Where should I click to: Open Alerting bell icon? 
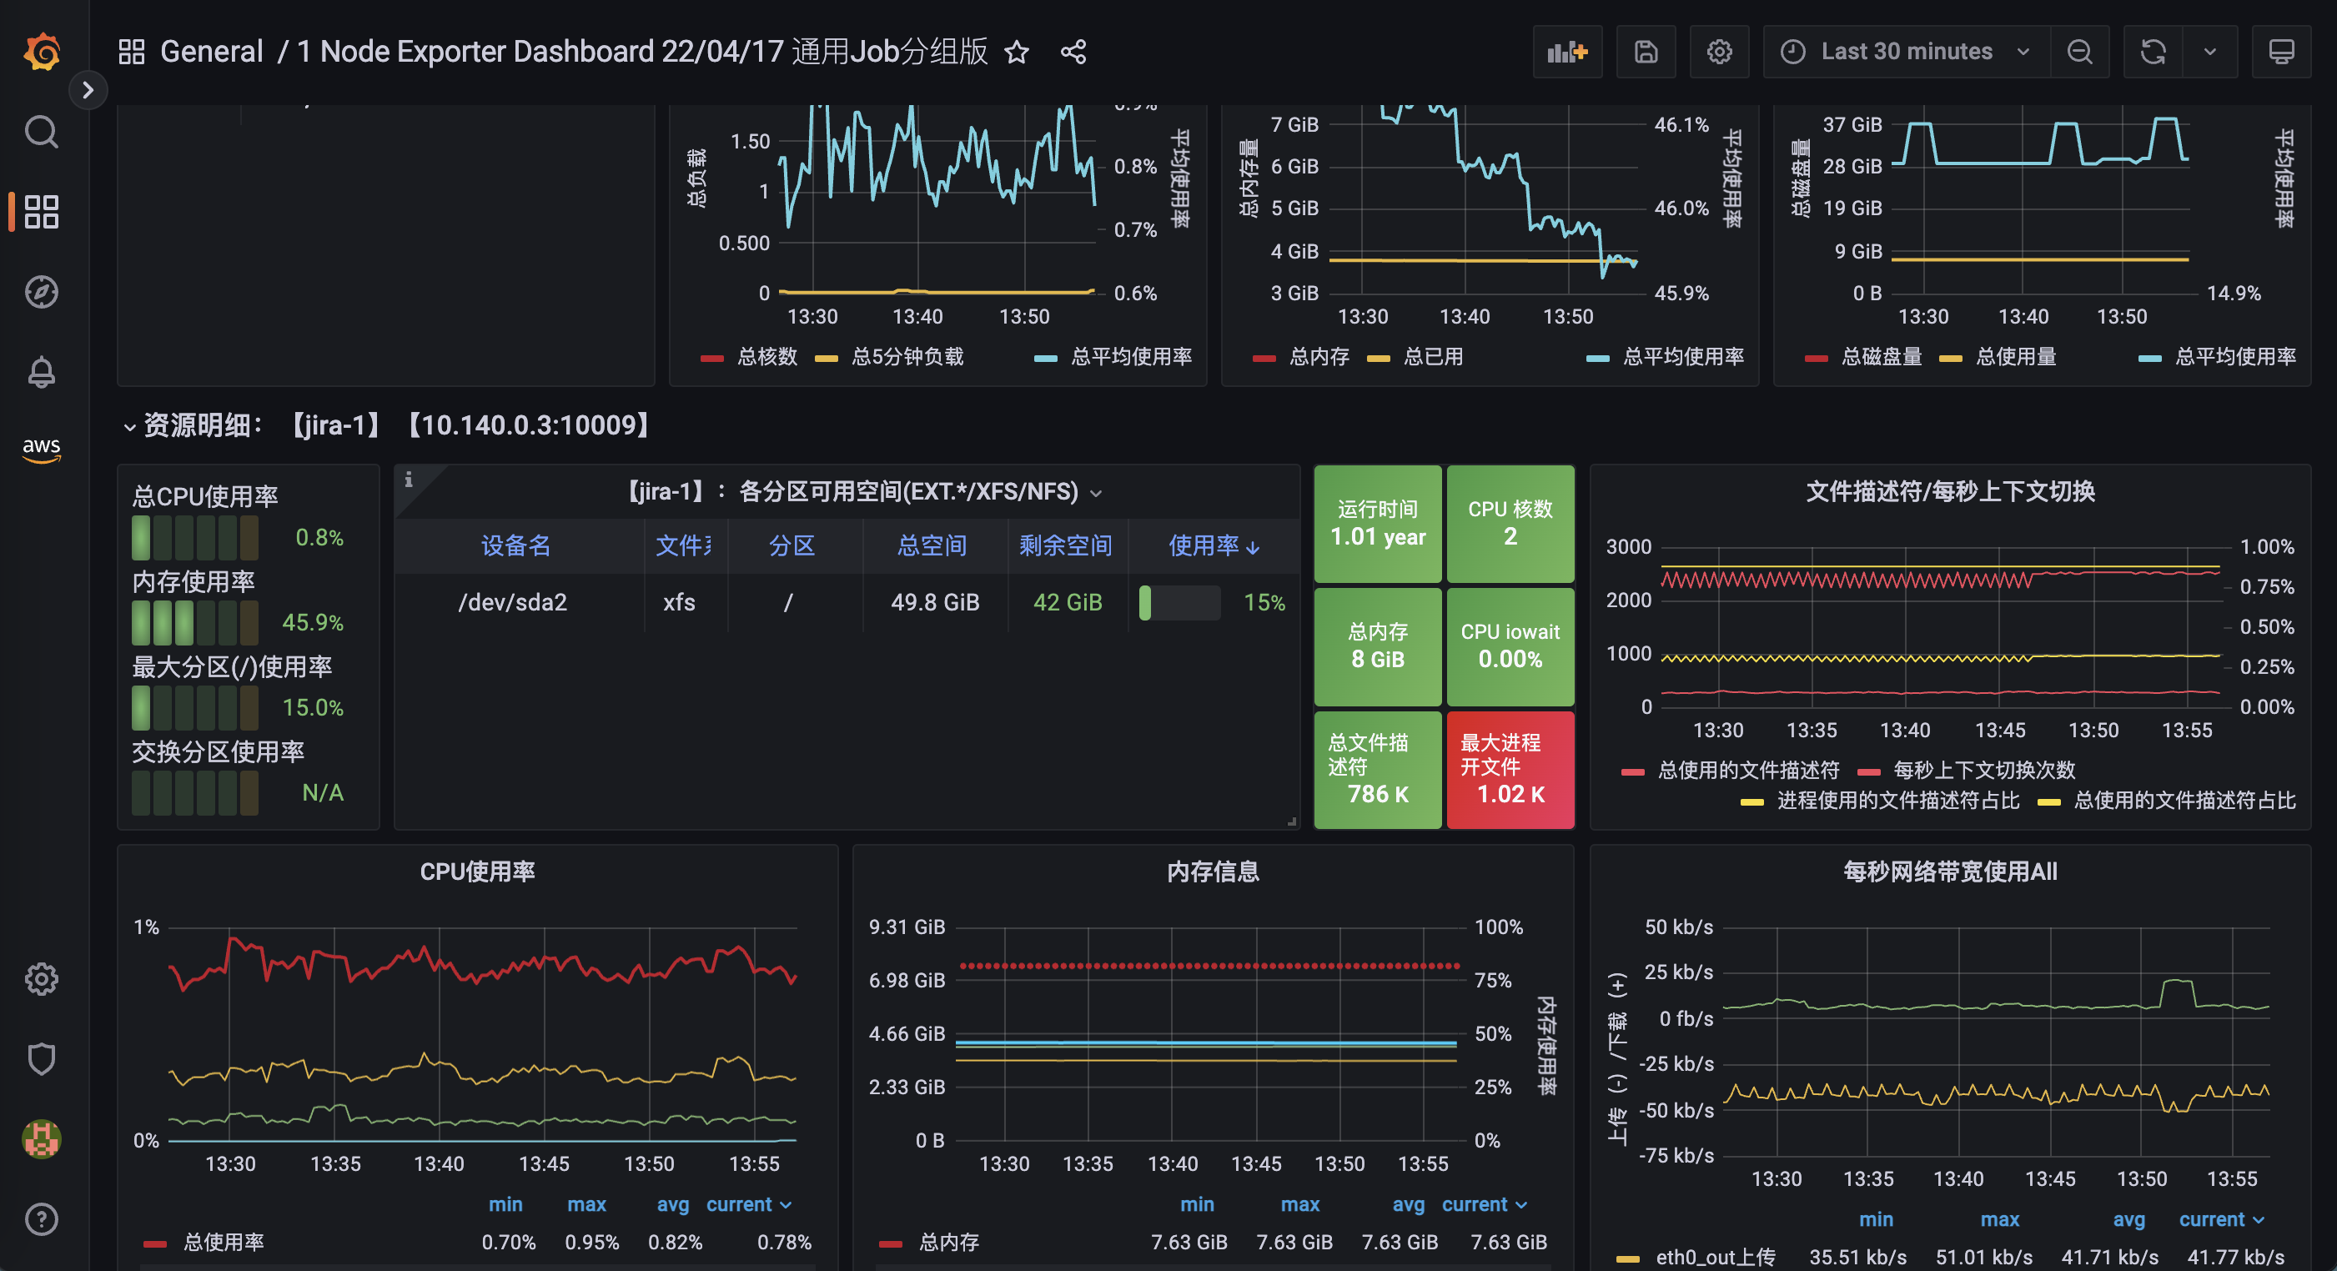coord(42,371)
